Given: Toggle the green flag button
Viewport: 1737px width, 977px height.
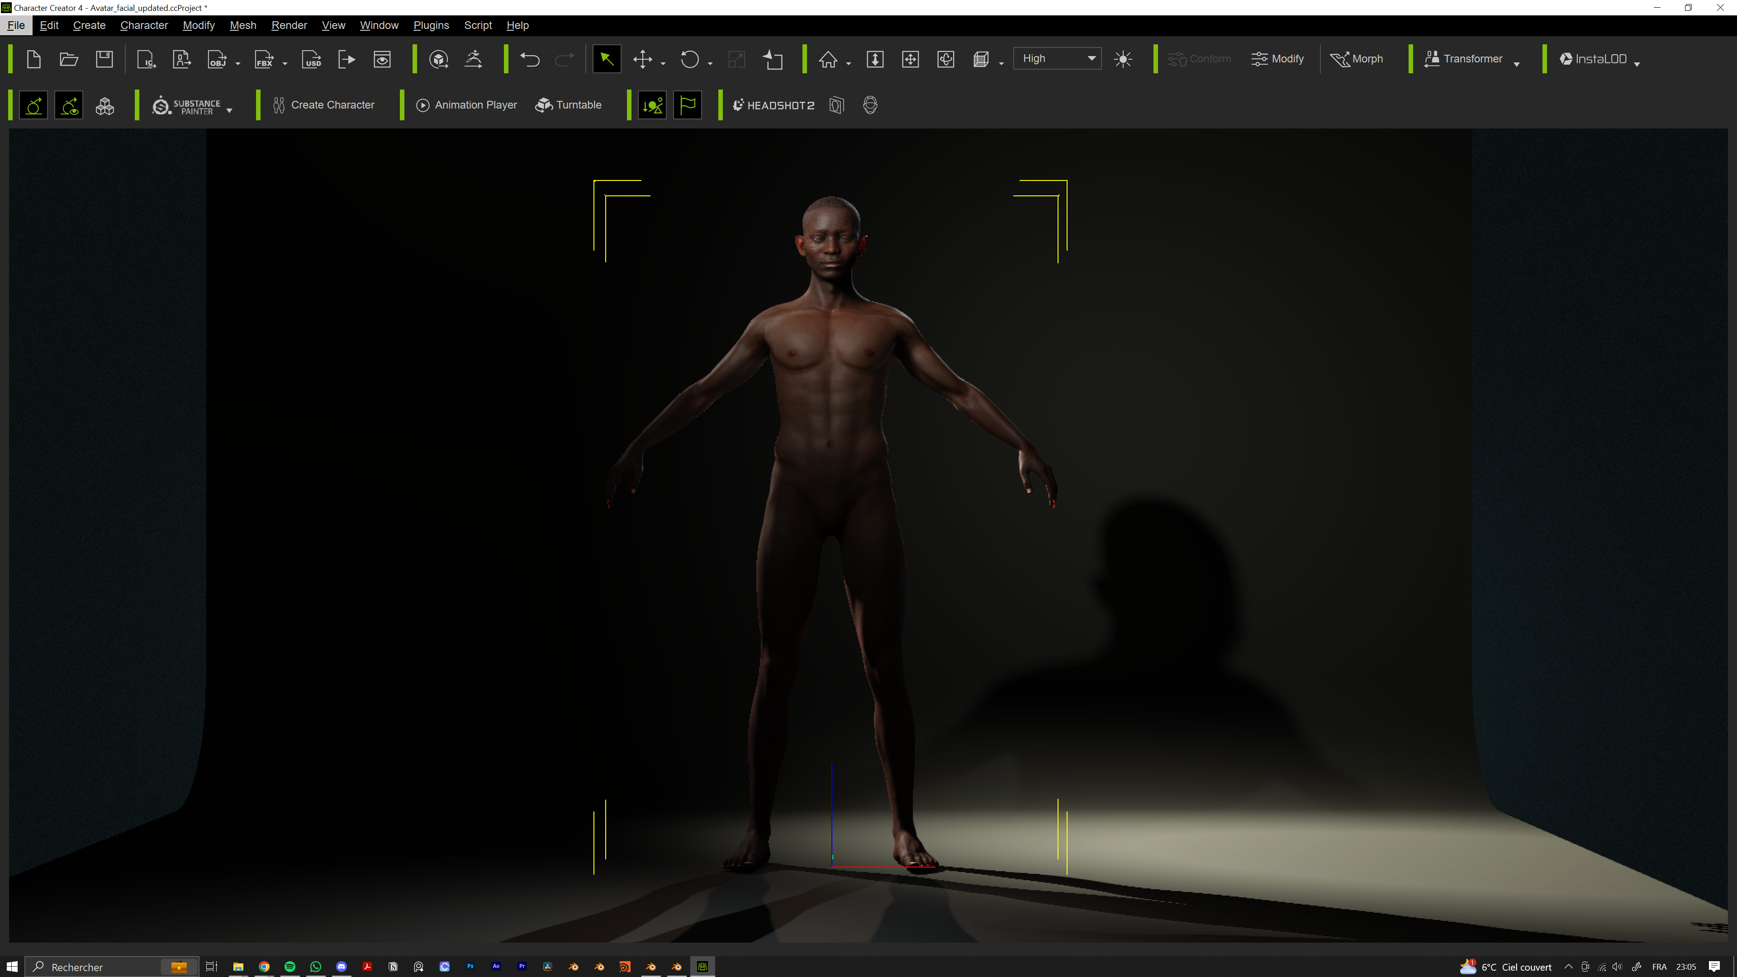Looking at the screenshot, I should click(x=688, y=105).
